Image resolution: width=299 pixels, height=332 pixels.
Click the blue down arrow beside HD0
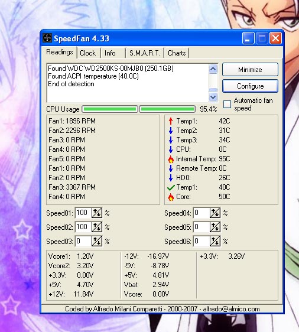click(x=171, y=178)
